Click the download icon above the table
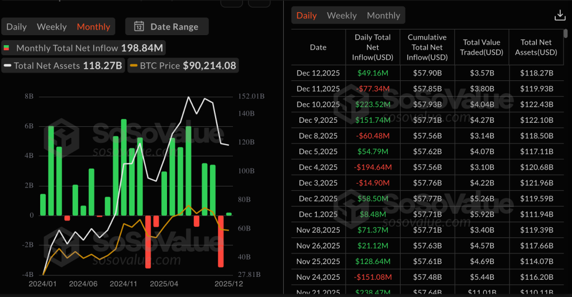Viewport: 572px width, 297px height. 560,16
